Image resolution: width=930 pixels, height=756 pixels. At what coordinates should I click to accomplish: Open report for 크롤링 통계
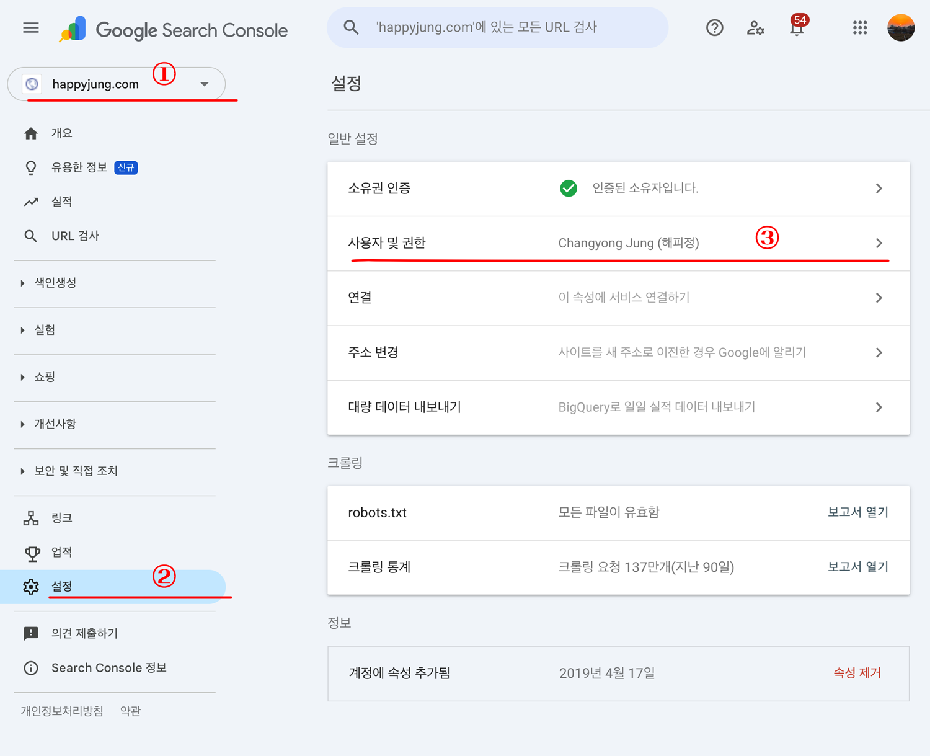[857, 567]
